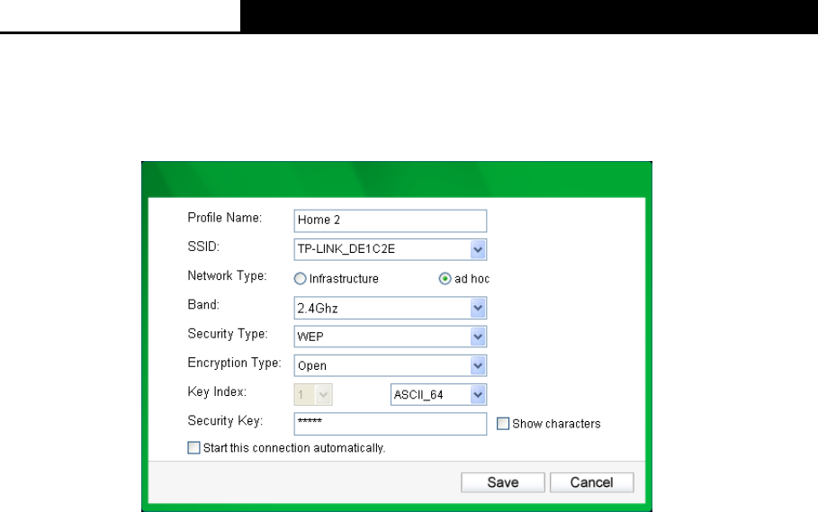818x512 pixels.
Task: Expand the Security Type dropdown showing WEP
Action: coord(391,337)
